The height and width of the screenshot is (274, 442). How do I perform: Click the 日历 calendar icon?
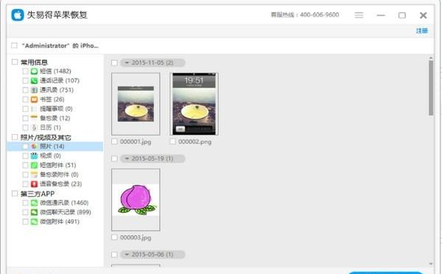coord(34,127)
